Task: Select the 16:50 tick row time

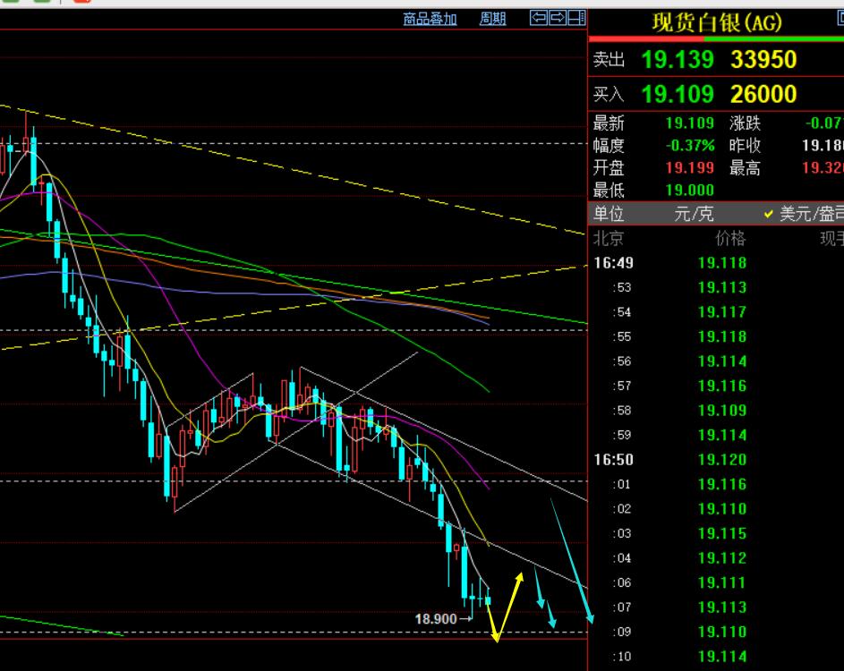Action: click(614, 460)
